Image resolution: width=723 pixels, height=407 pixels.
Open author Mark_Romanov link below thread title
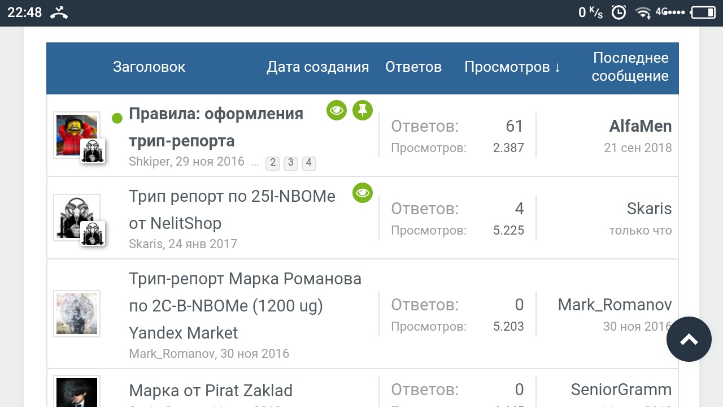click(172, 354)
